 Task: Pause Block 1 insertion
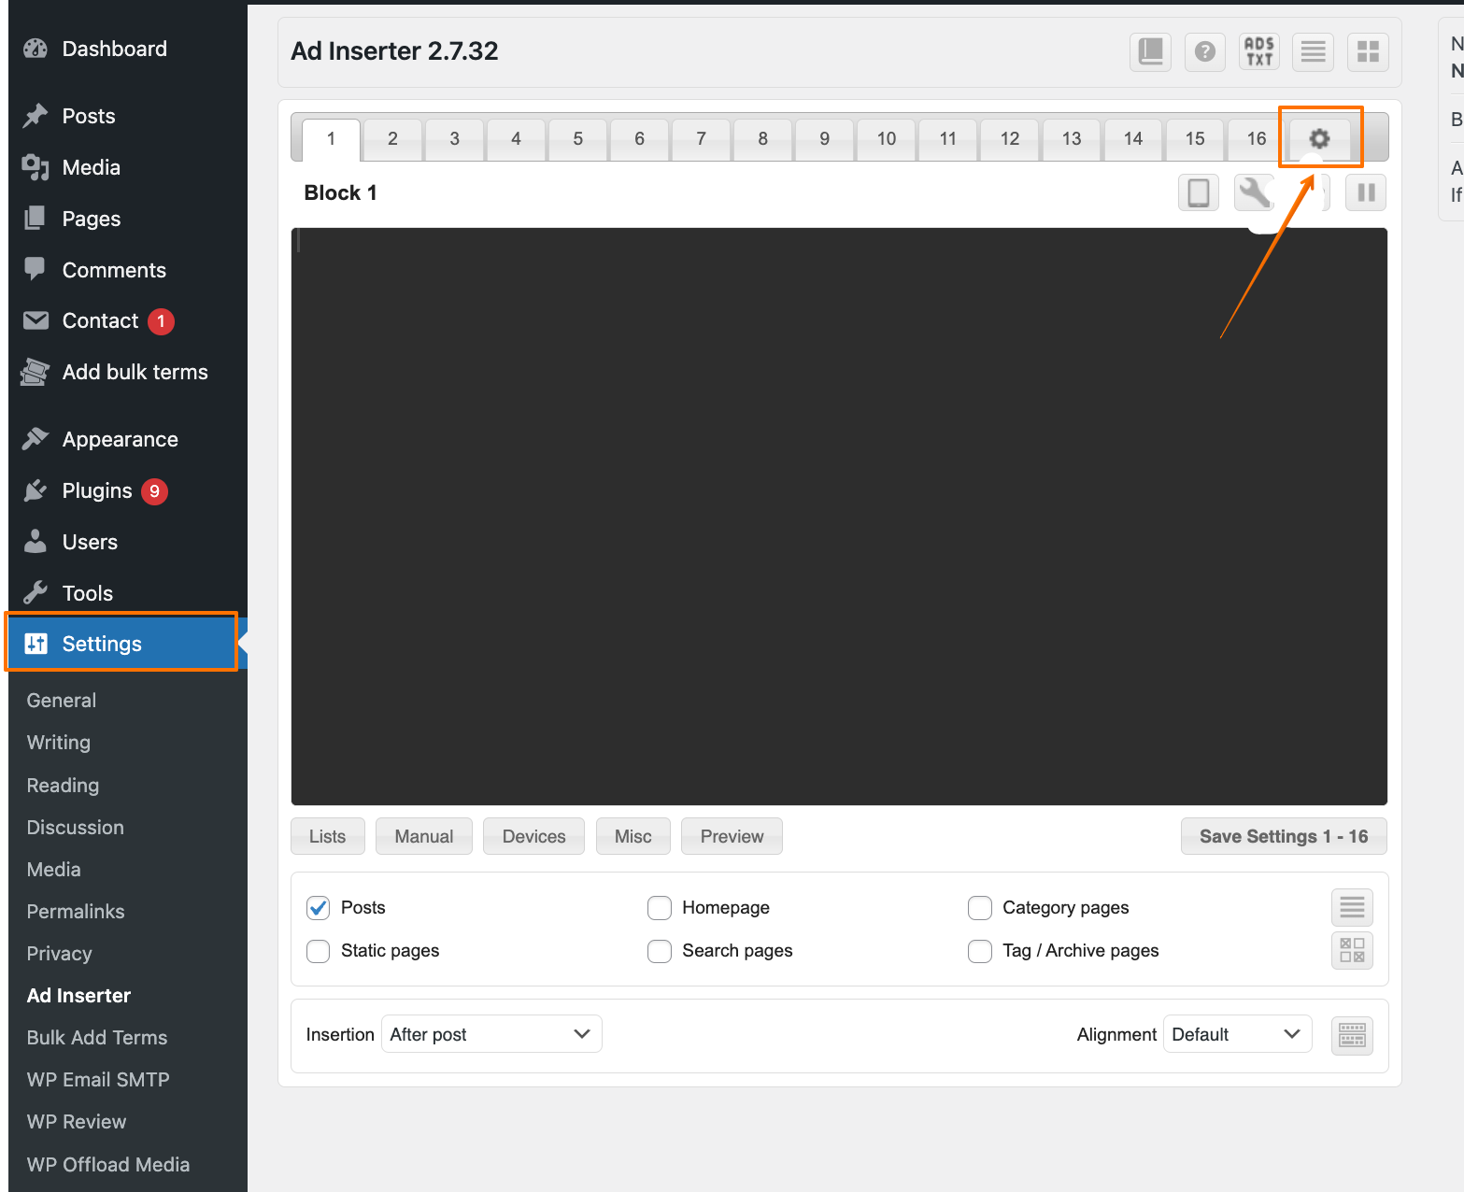[1365, 193]
